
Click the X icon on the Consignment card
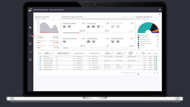tap(106, 39)
